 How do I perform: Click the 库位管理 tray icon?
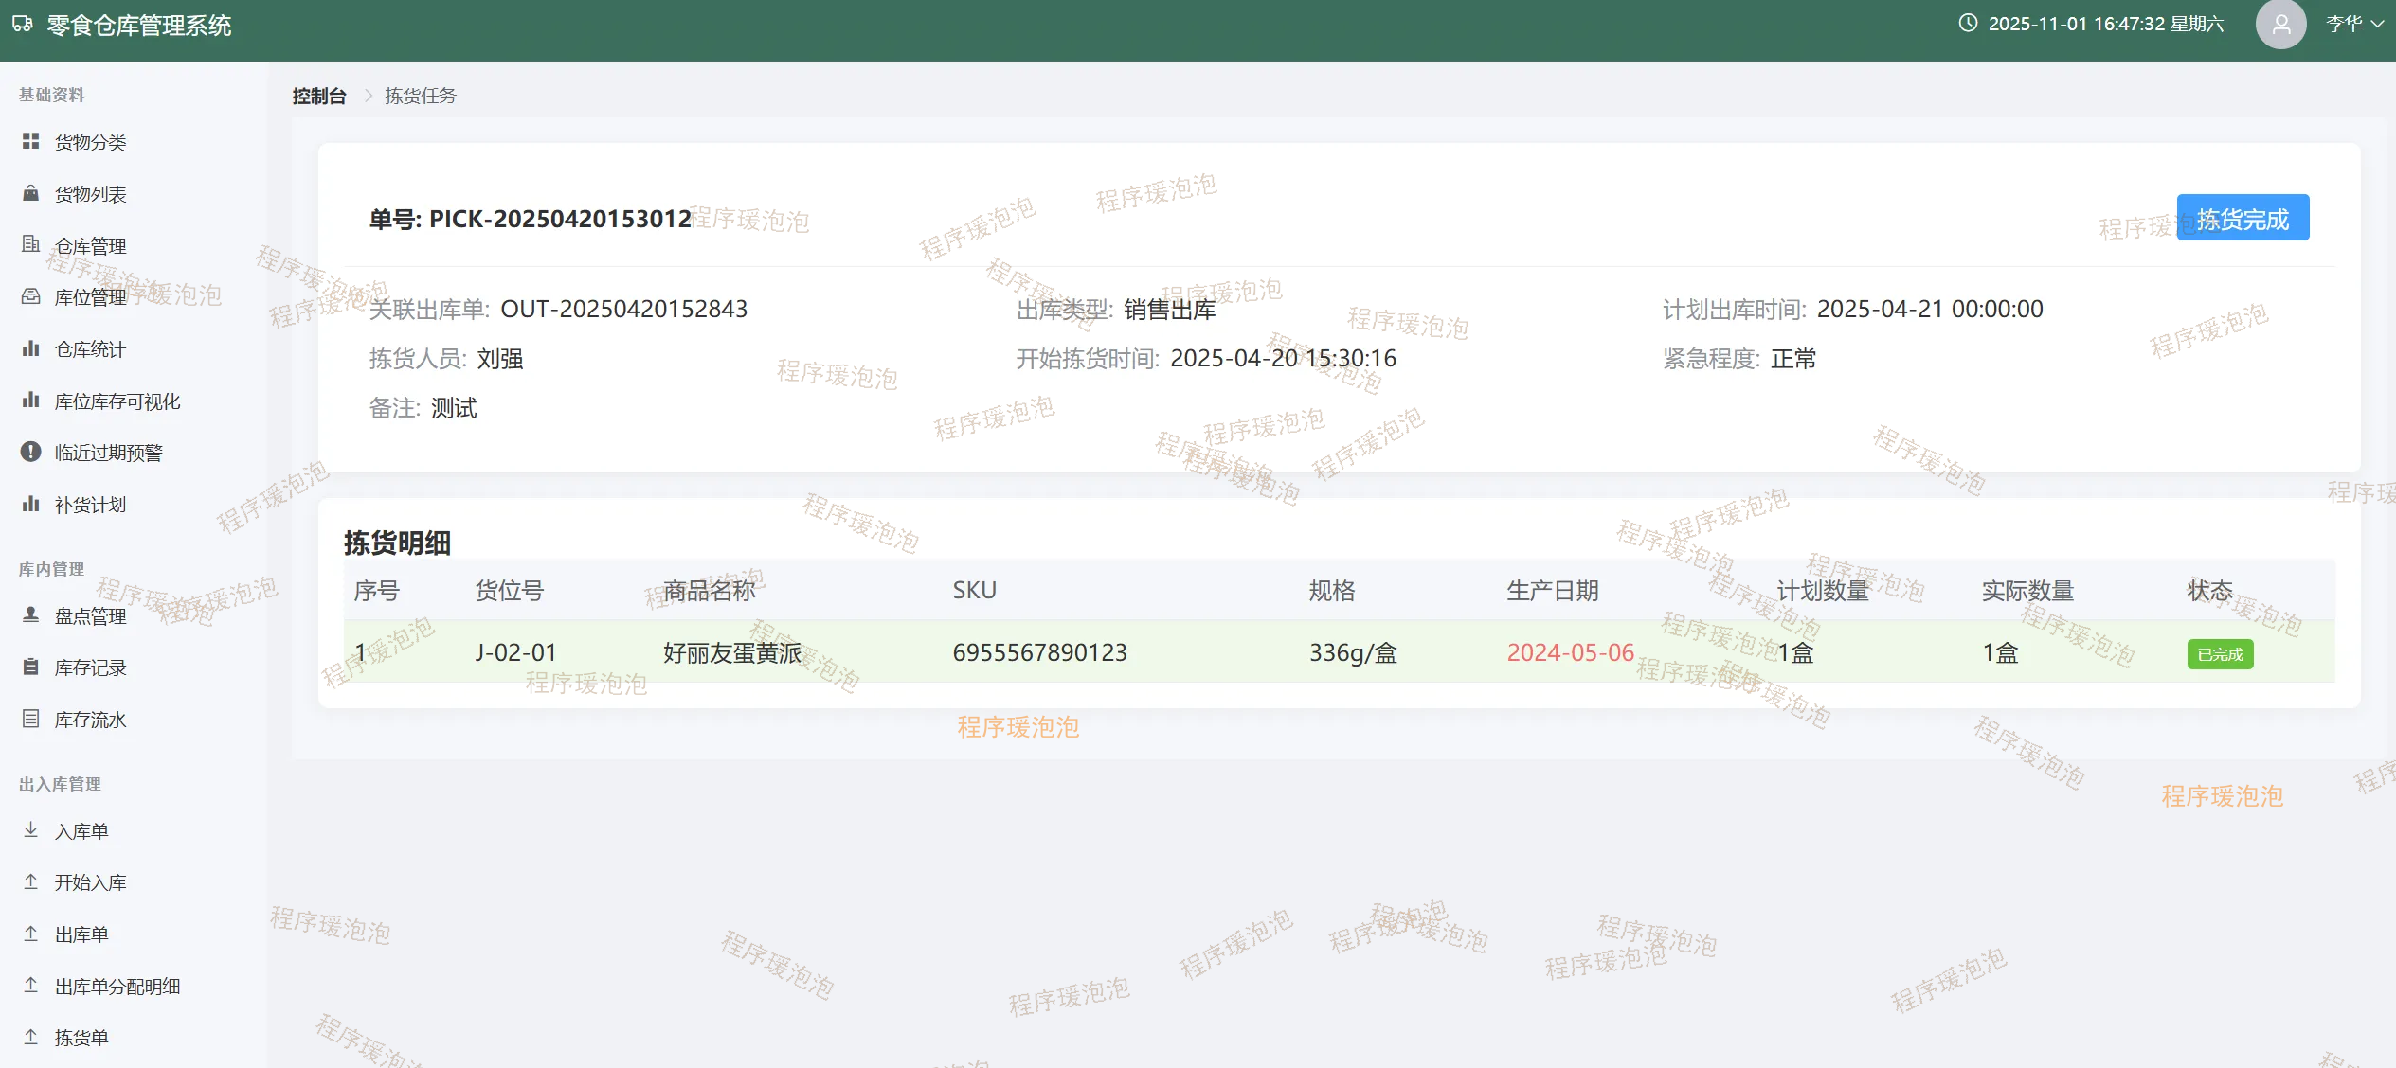30,296
